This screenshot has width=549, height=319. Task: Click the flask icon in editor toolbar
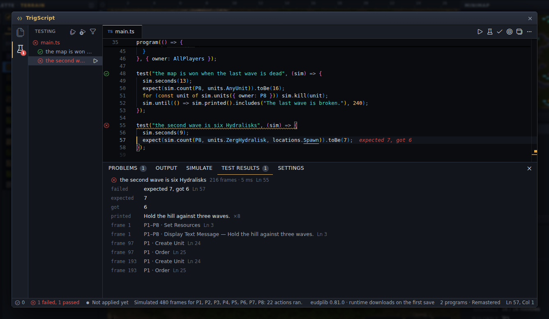click(490, 32)
